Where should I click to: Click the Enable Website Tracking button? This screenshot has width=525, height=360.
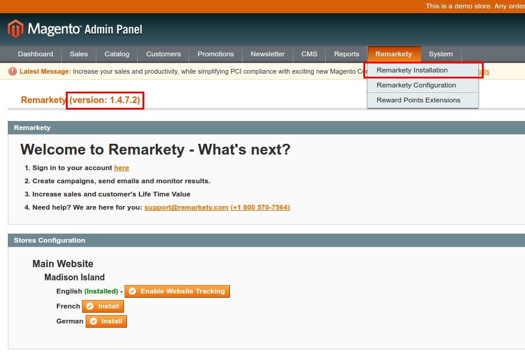click(177, 291)
